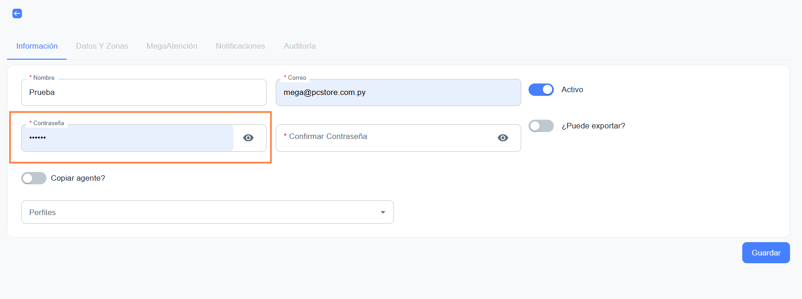This screenshot has width=802, height=299.
Task: Click the Nombre field containing Prueba
Action: tap(143, 93)
